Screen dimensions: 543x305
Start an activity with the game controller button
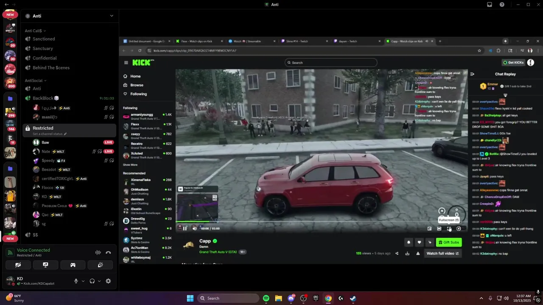tap(73, 265)
